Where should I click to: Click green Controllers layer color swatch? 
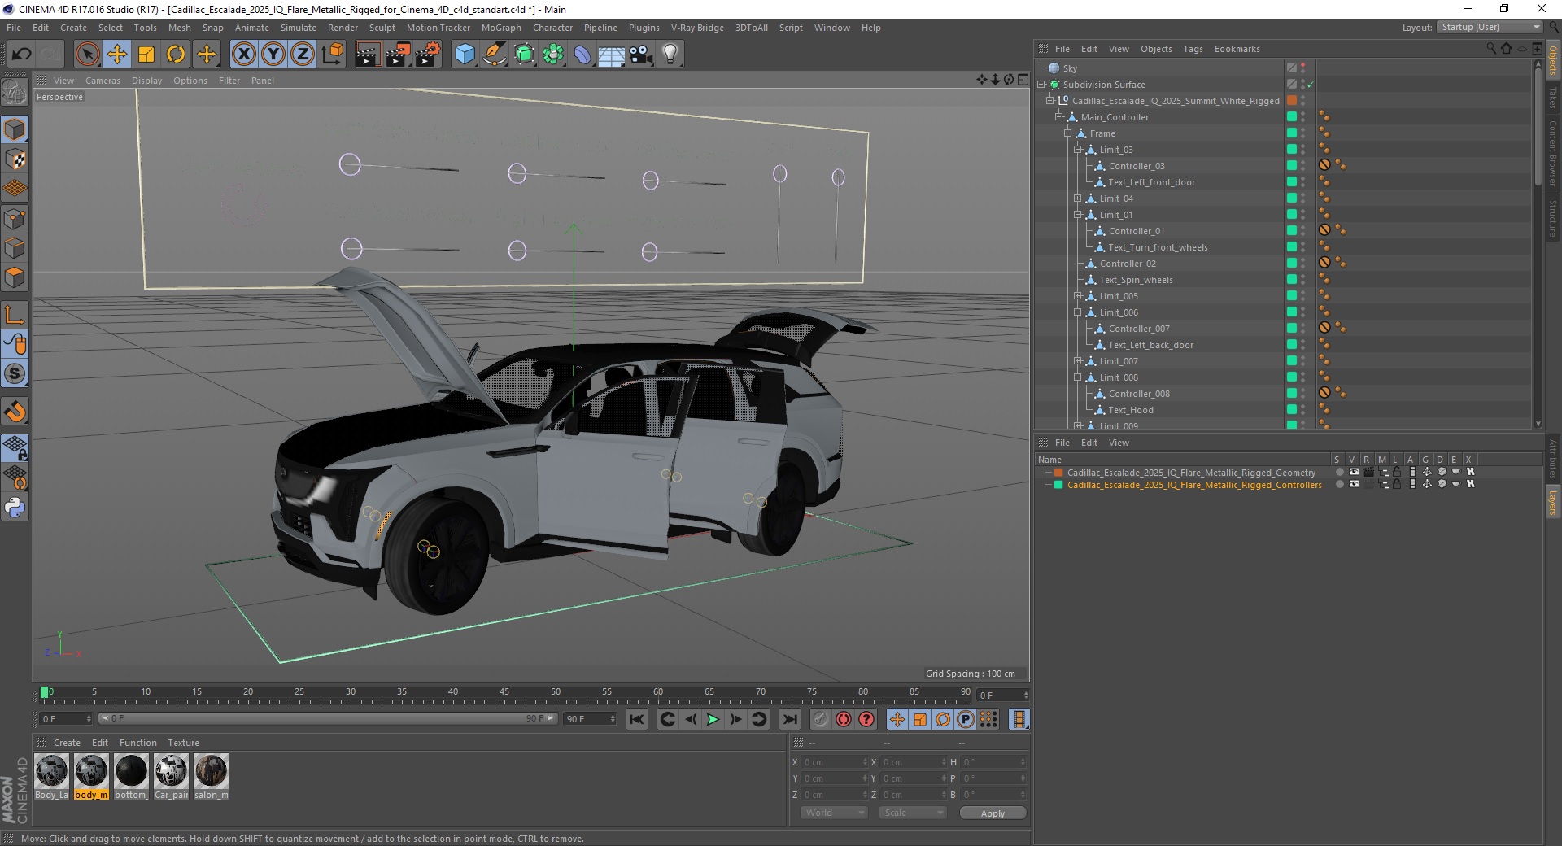1058,485
